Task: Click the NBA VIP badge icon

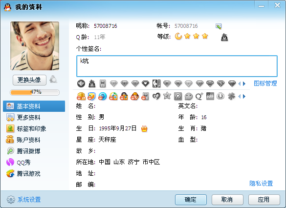Action: (156, 83)
